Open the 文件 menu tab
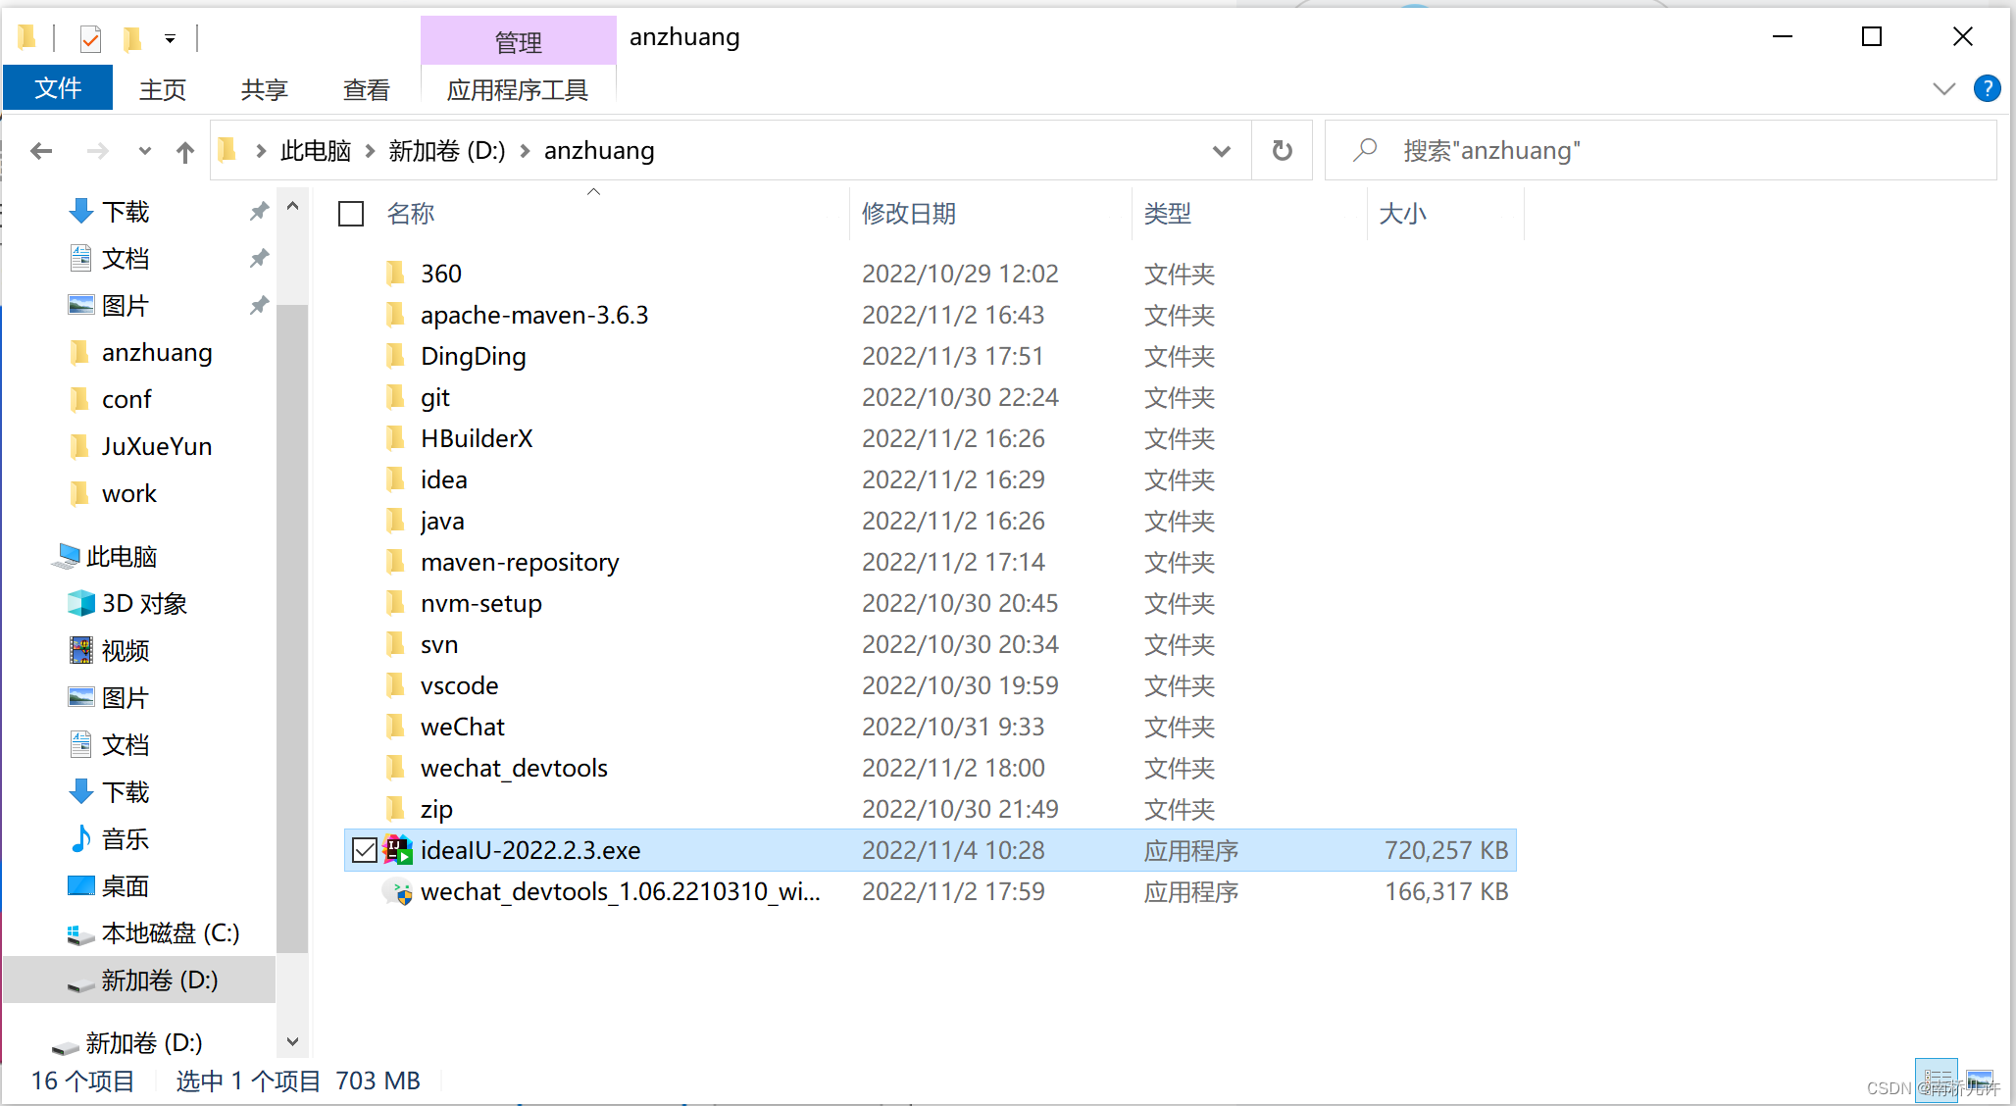This screenshot has height=1106, width=2016. tap(58, 89)
